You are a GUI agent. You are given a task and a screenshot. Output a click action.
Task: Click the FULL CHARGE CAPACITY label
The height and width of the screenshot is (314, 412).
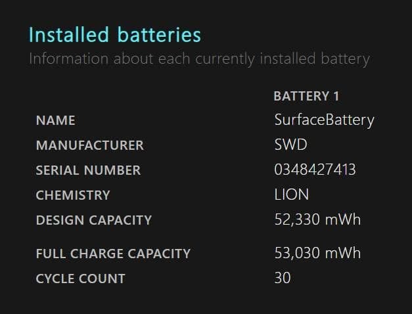point(113,254)
